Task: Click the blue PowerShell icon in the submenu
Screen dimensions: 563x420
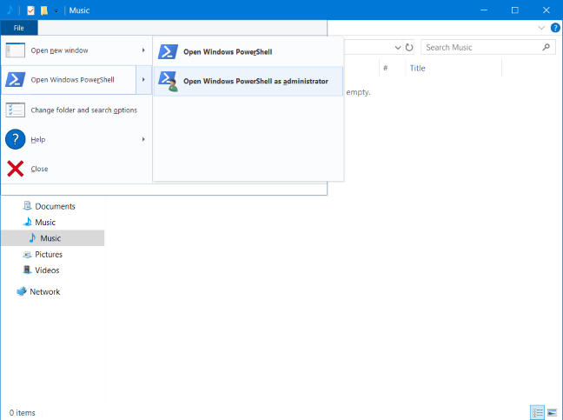Action: point(168,51)
